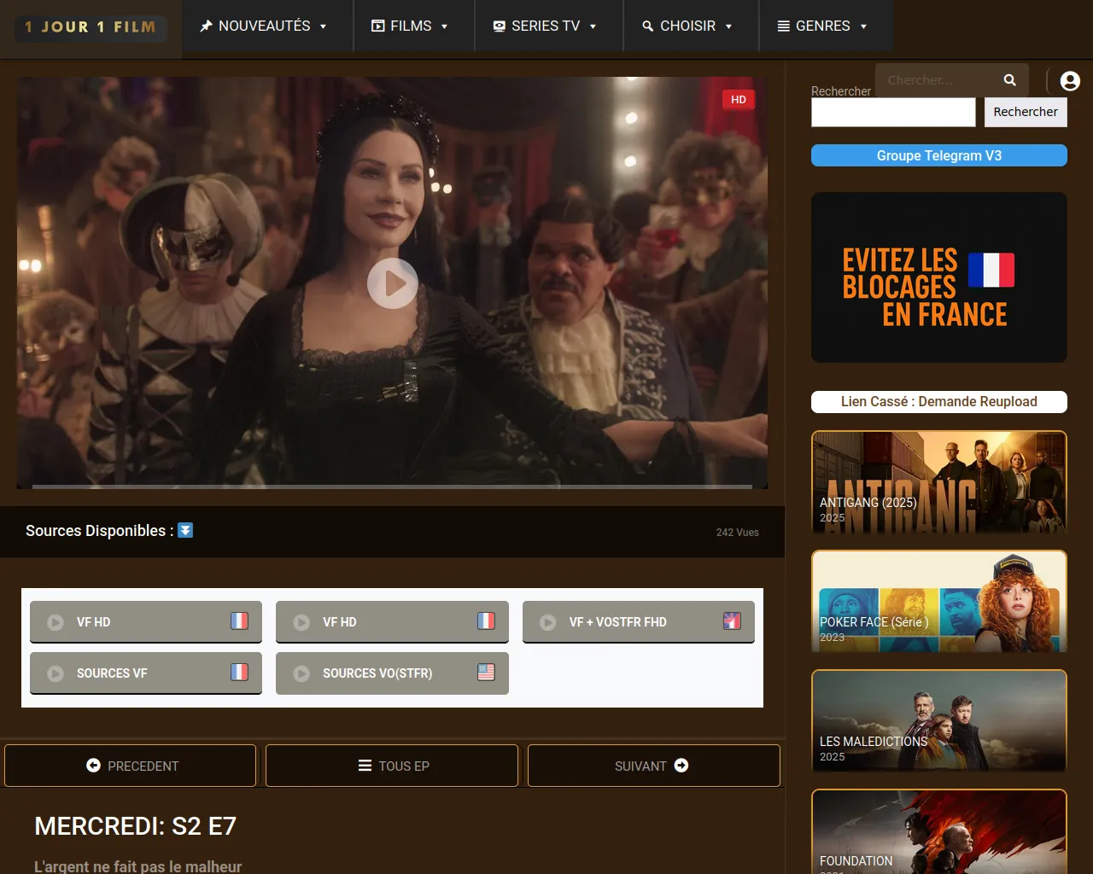Open the SERIES TV menu
1093x874 pixels.
coord(545,26)
